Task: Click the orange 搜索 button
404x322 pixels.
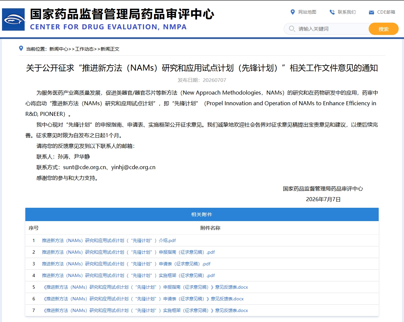Action: (x=384, y=29)
